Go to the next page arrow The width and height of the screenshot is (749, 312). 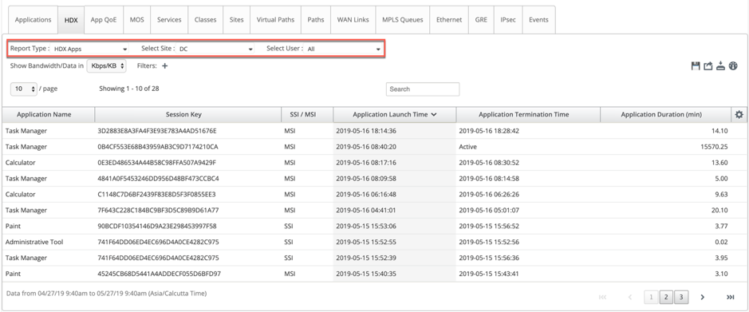coord(702,297)
